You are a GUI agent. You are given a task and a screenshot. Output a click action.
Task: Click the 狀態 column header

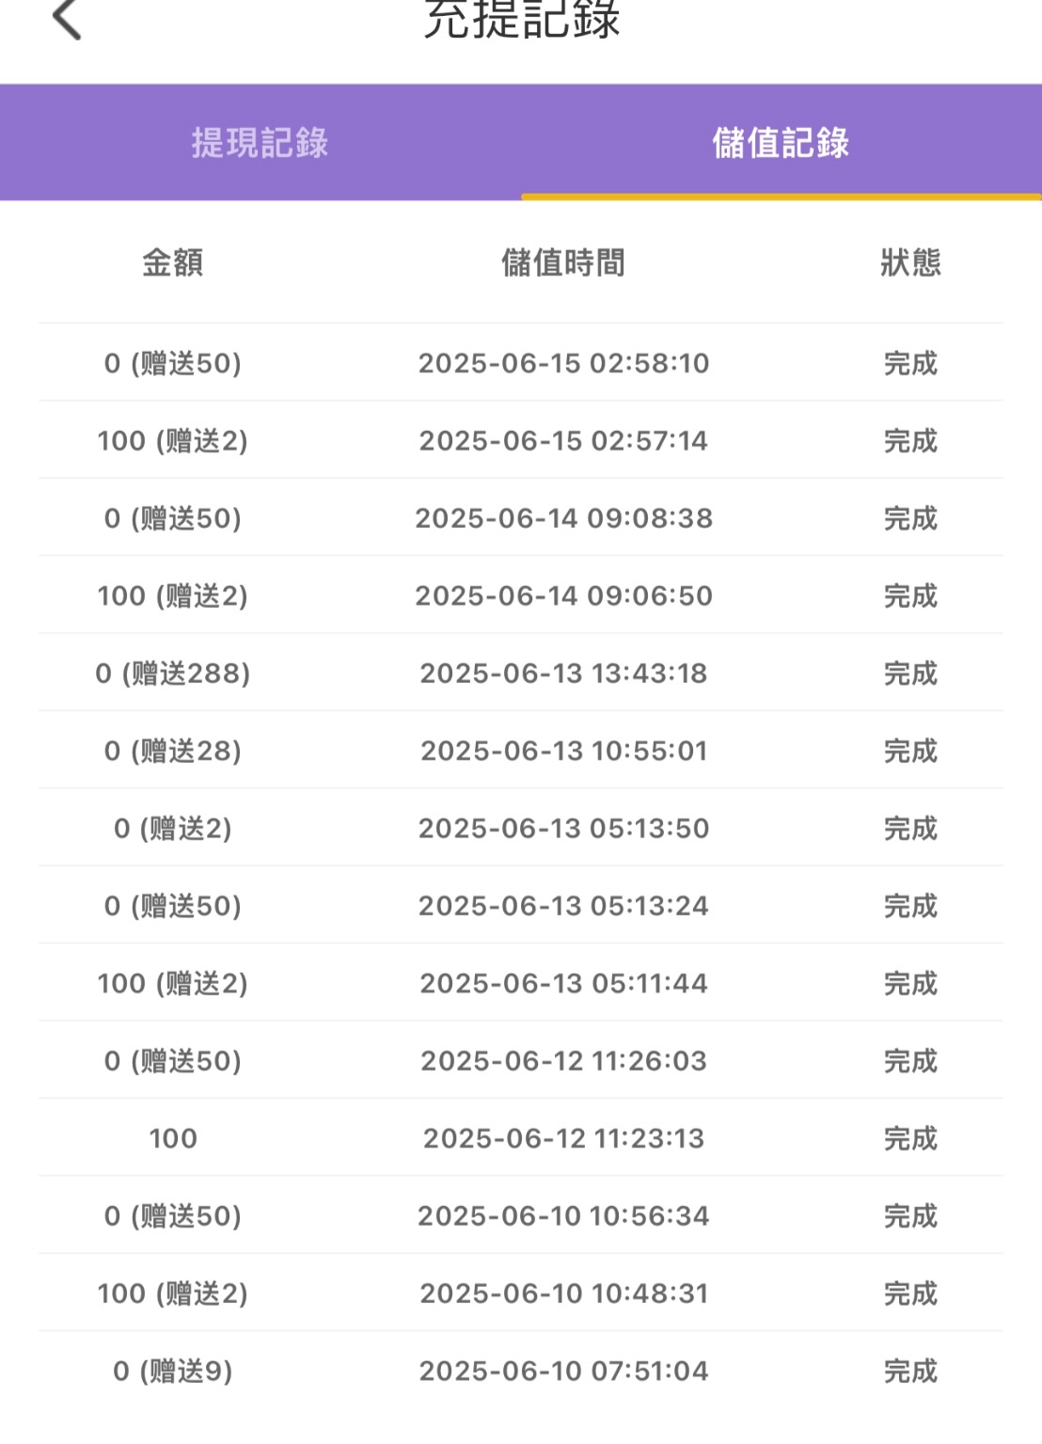point(910,262)
